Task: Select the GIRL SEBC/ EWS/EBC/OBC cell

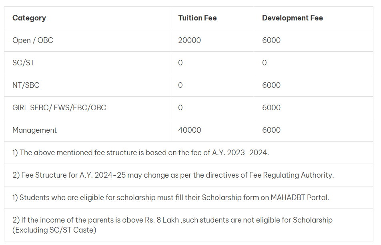Action: 59,108
